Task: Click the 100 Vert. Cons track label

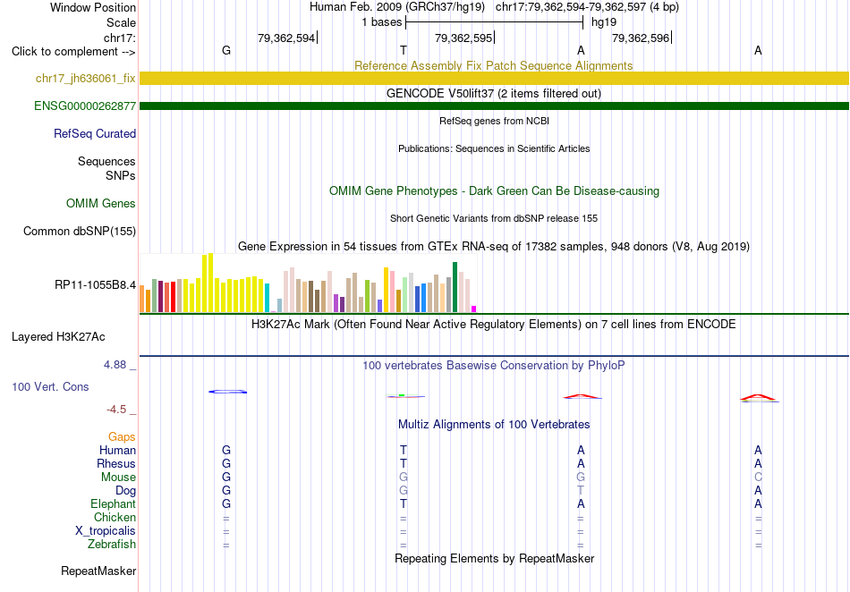Action: 50,386
